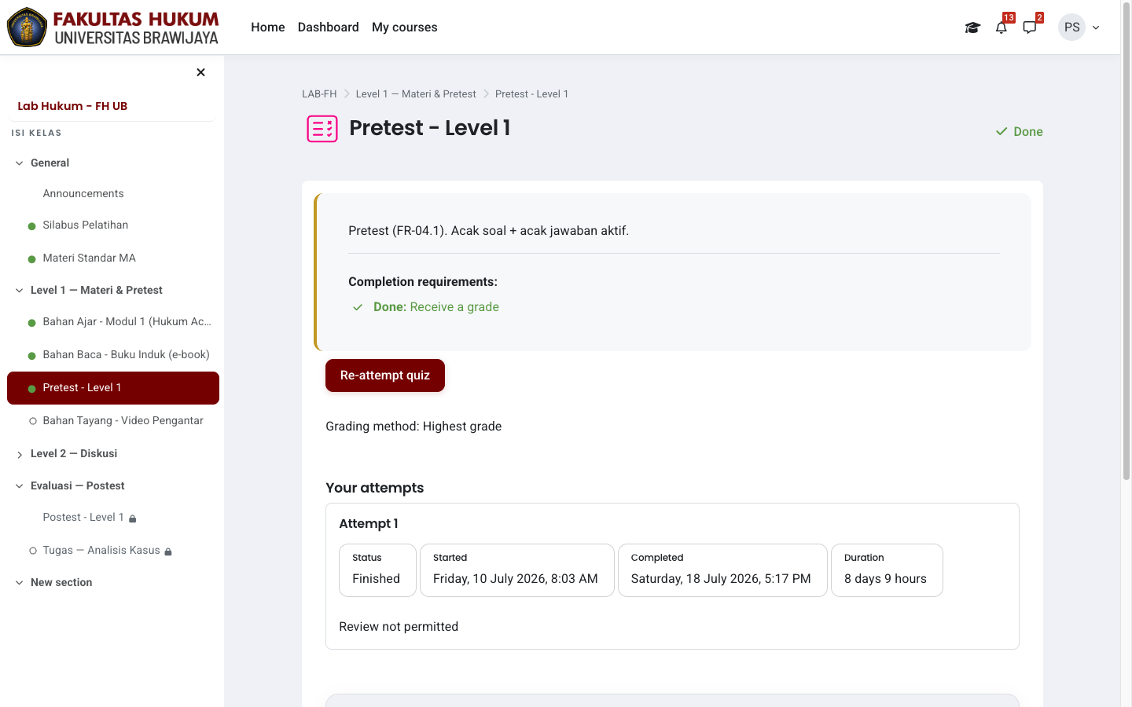Open My courses in the top navigation

coord(404,27)
